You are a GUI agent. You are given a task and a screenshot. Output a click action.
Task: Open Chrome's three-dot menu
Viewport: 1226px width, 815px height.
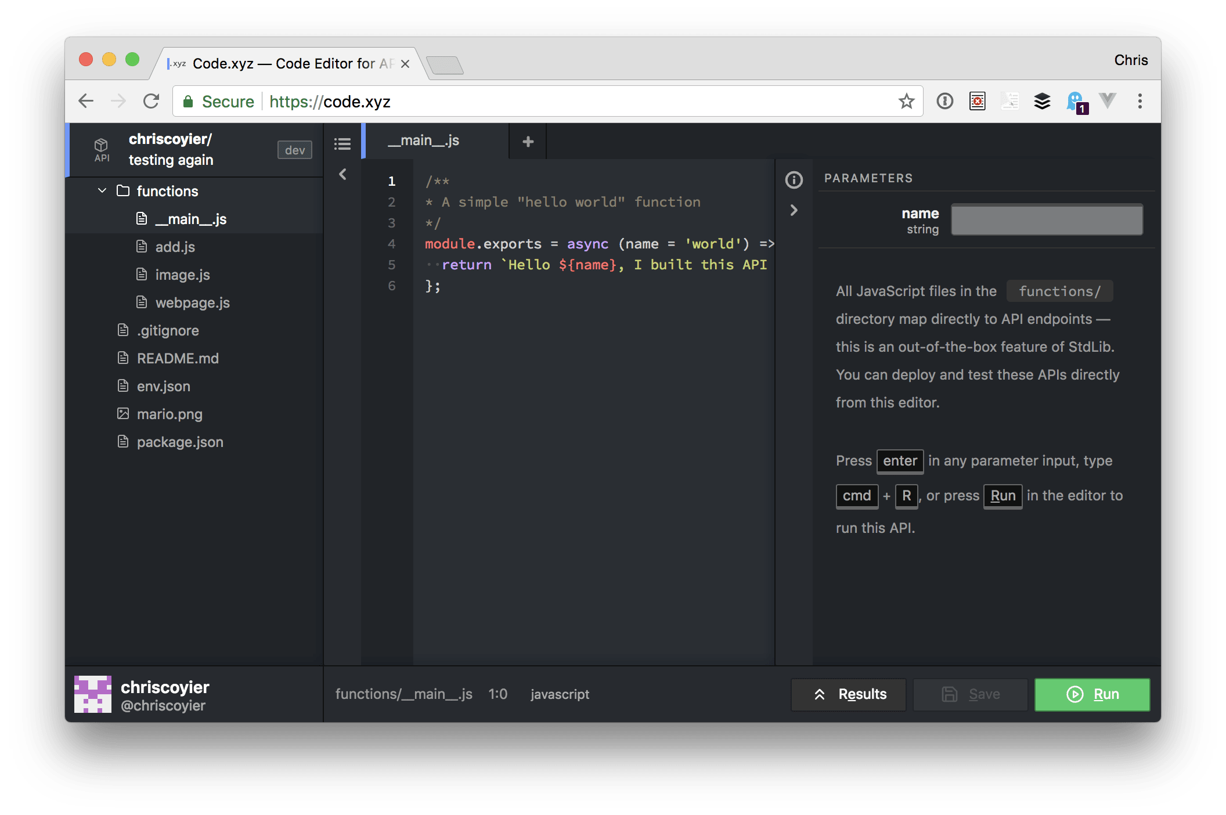(1140, 101)
